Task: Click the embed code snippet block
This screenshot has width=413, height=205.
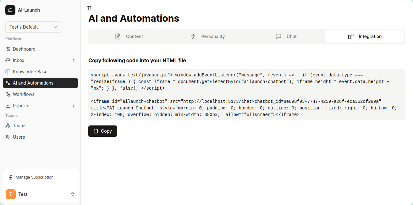Action: 247,95
